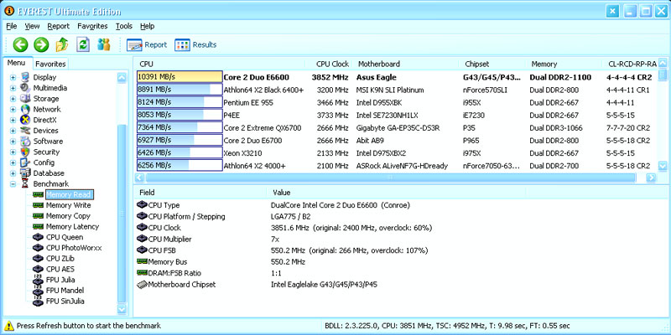Open the Results toolbar button

tap(195, 45)
